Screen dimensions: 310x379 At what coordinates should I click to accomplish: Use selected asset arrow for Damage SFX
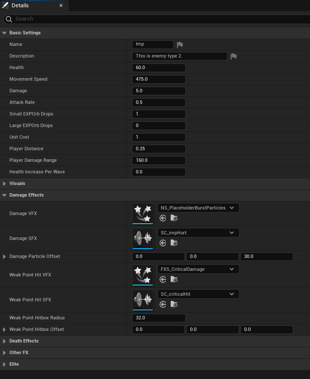point(163,243)
